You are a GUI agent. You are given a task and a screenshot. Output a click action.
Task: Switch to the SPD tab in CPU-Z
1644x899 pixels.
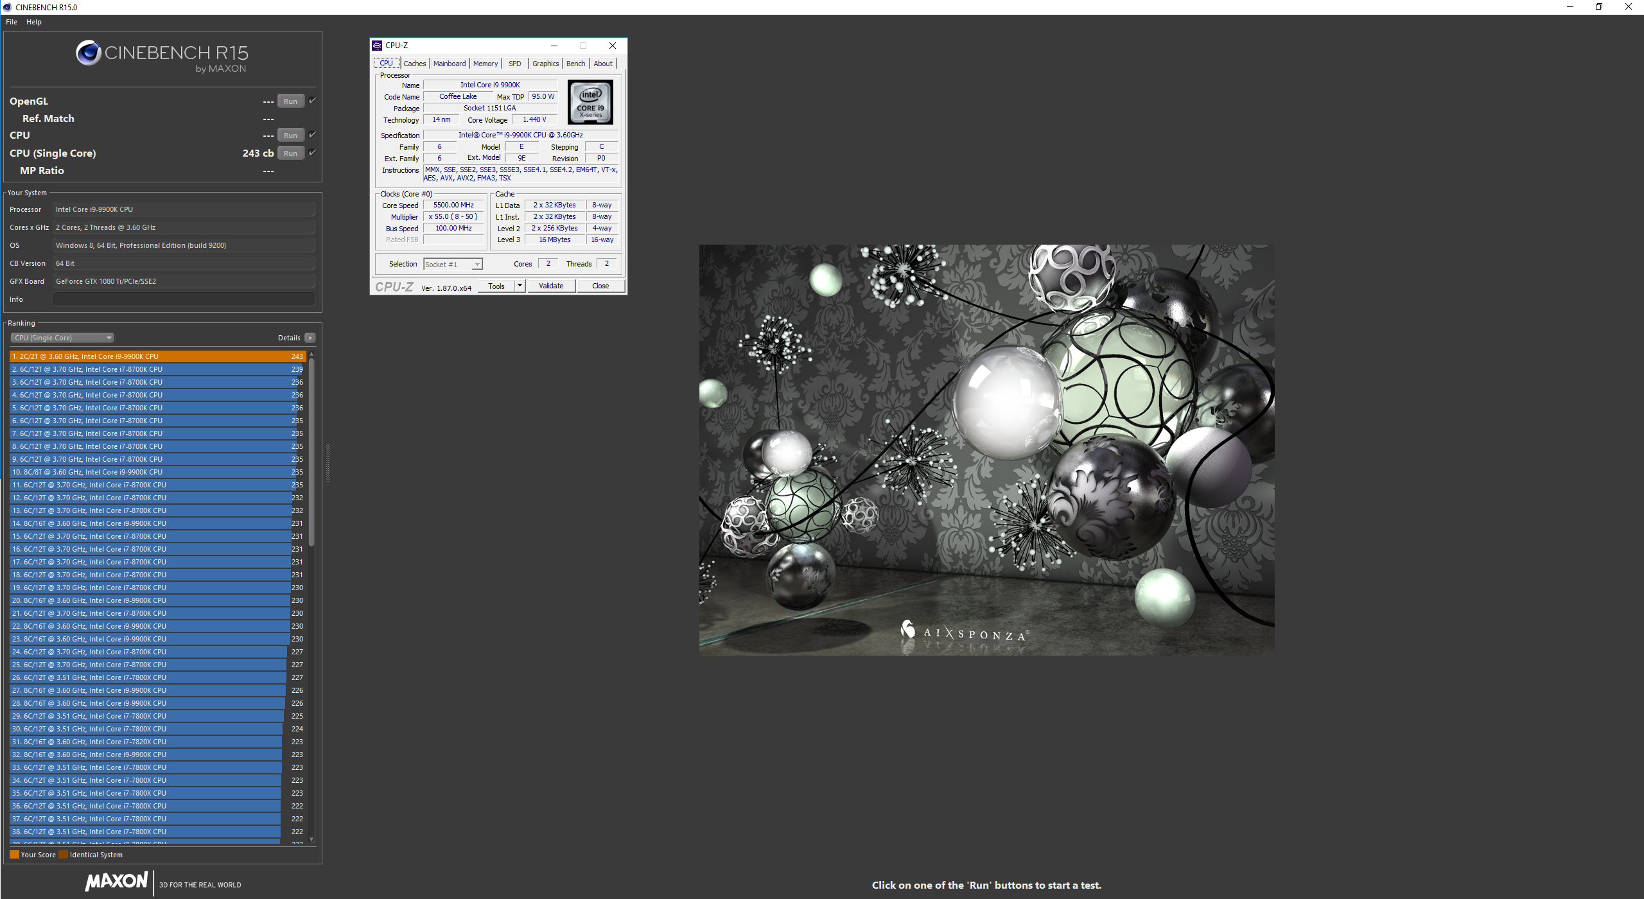point(515,64)
